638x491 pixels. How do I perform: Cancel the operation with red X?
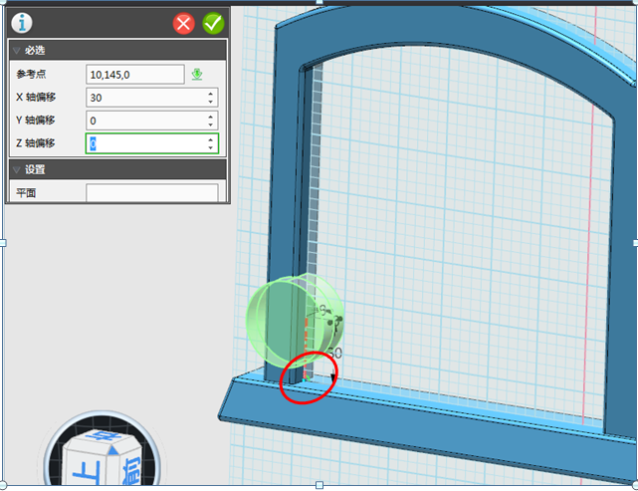pos(184,23)
